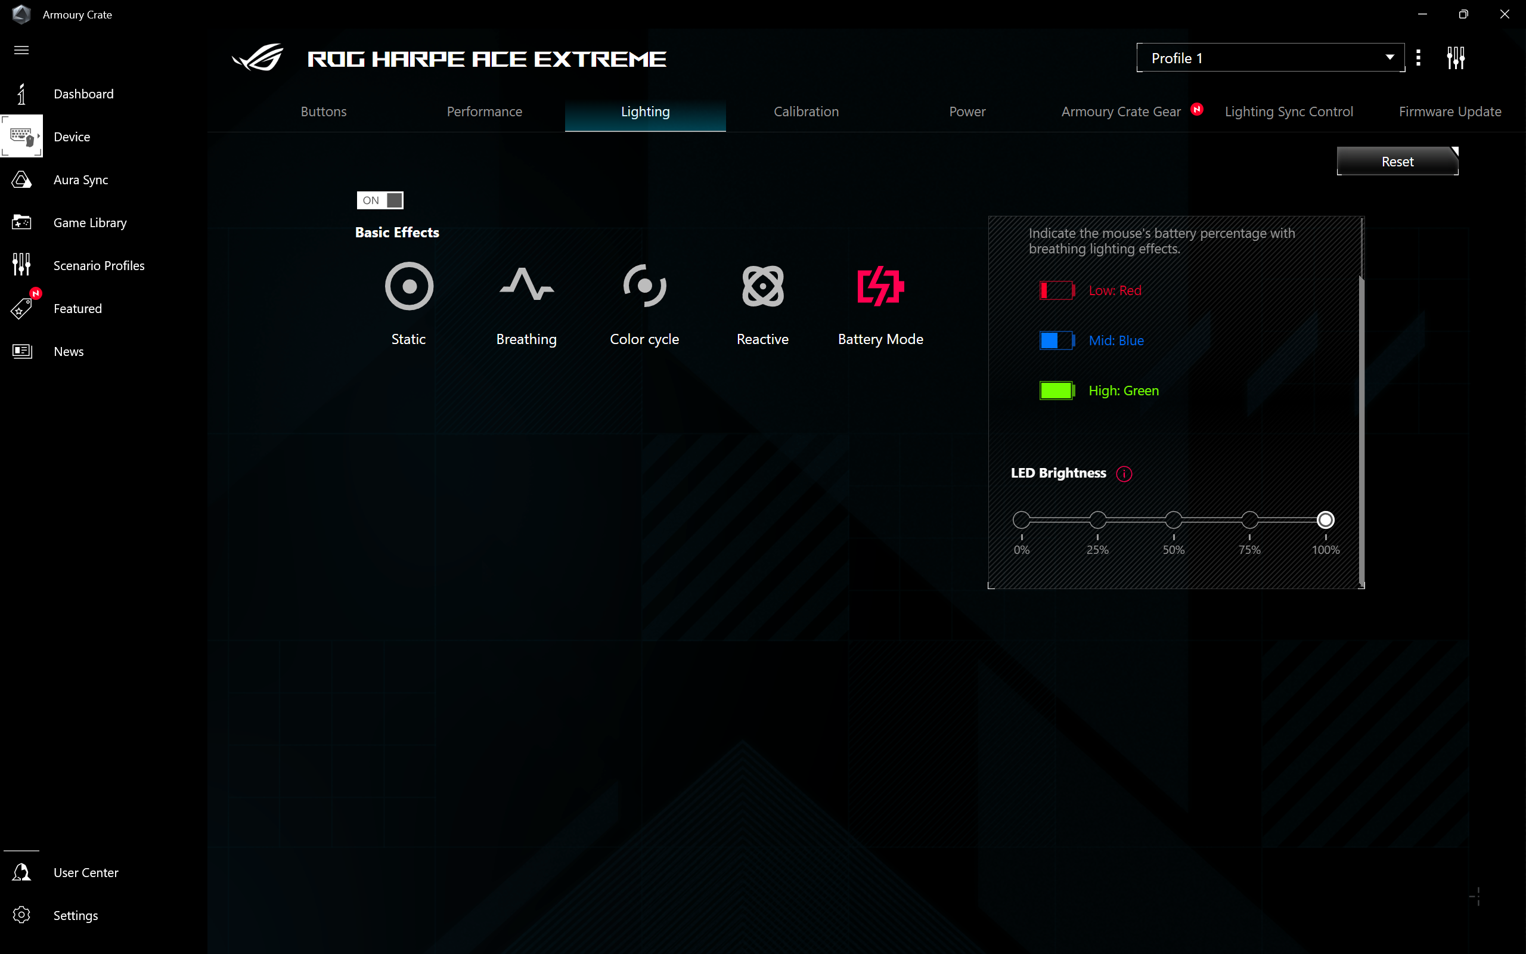Viewport: 1526px width, 954px height.
Task: Open the Scenario Profiles panel
Action: pyautogui.click(x=98, y=265)
